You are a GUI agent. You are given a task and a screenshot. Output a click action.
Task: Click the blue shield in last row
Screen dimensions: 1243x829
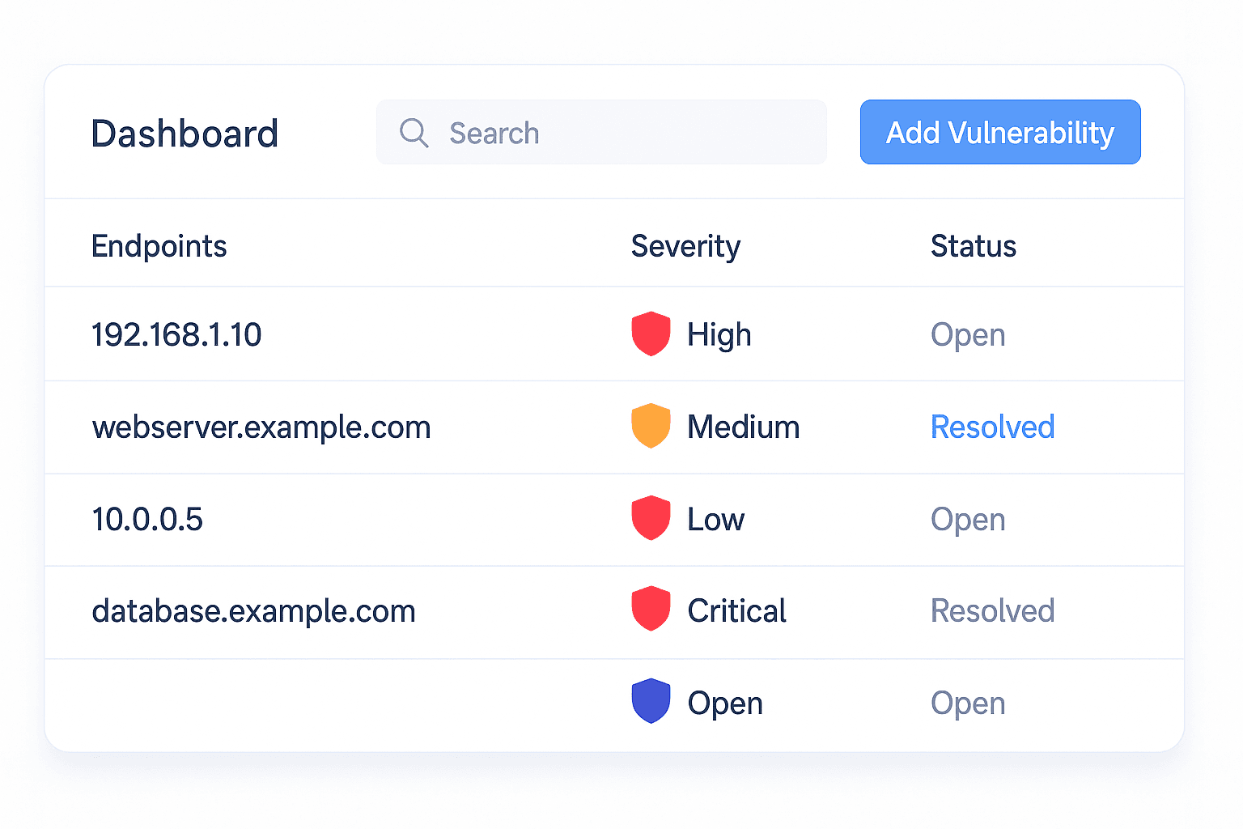[651, 702]
